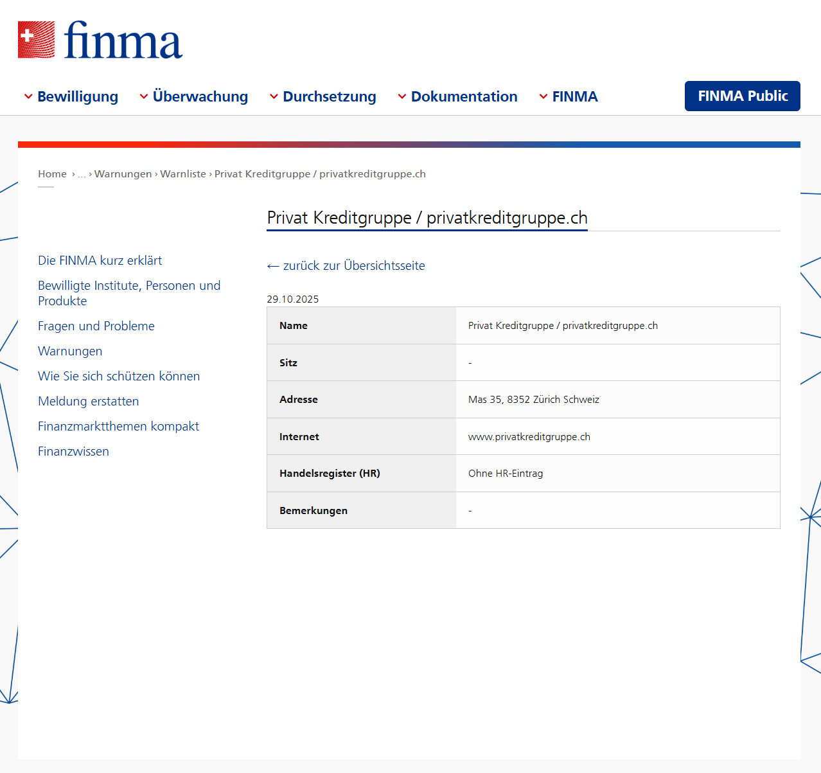Viewport: 821px width, 773px height.
Task: Open Wie Sie sich schützen können
Action: 119,376
